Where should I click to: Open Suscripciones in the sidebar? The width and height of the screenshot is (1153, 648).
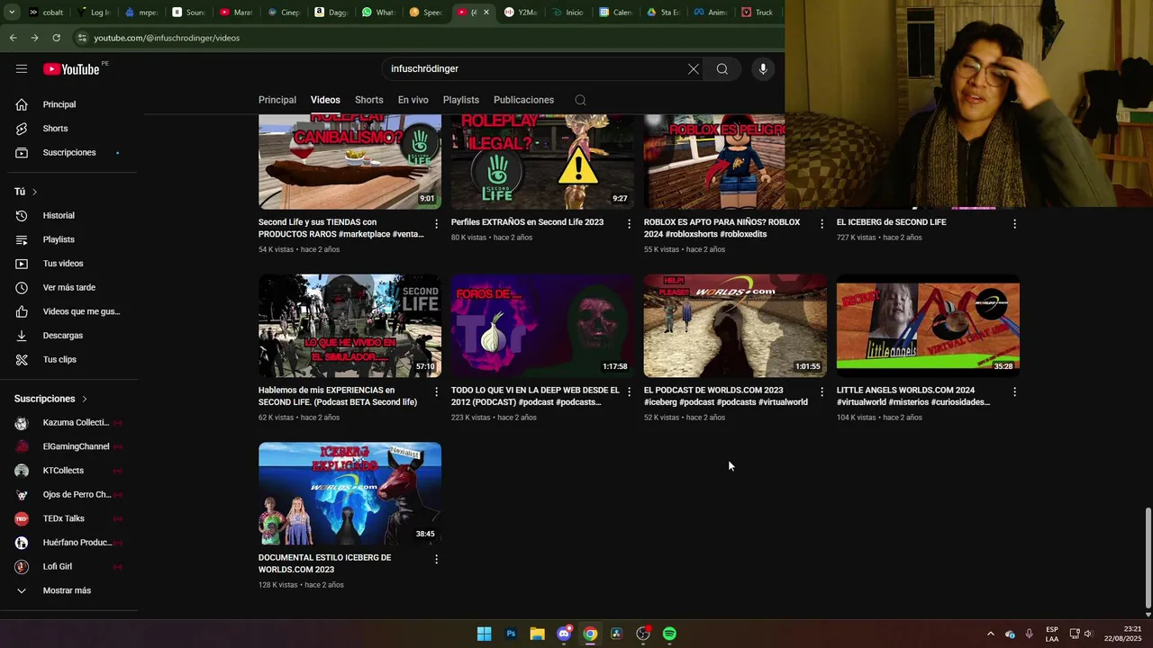68,152
